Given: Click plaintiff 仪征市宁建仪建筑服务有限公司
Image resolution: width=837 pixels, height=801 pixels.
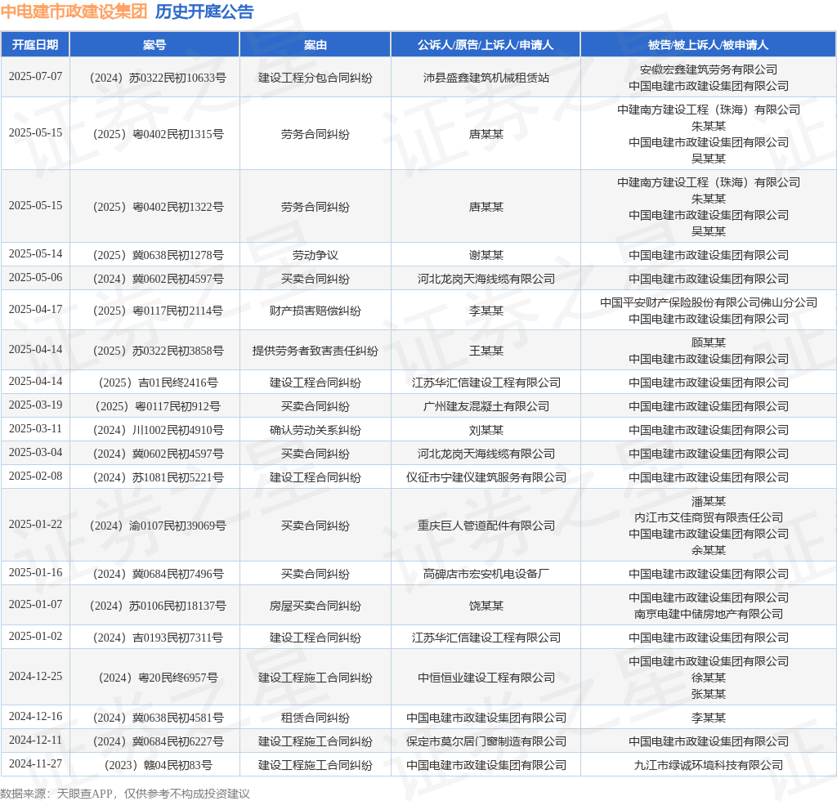Looking at the screenshot, I should (x=486, y=477).
